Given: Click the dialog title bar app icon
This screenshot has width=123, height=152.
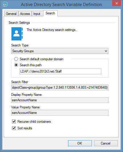Looking at the screenshot, I should (x=5, y=5).
